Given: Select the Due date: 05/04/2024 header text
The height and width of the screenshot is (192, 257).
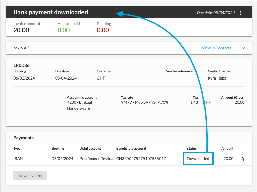Looking at the screenshot, I should pyautogui.click(x=216, y=13).
